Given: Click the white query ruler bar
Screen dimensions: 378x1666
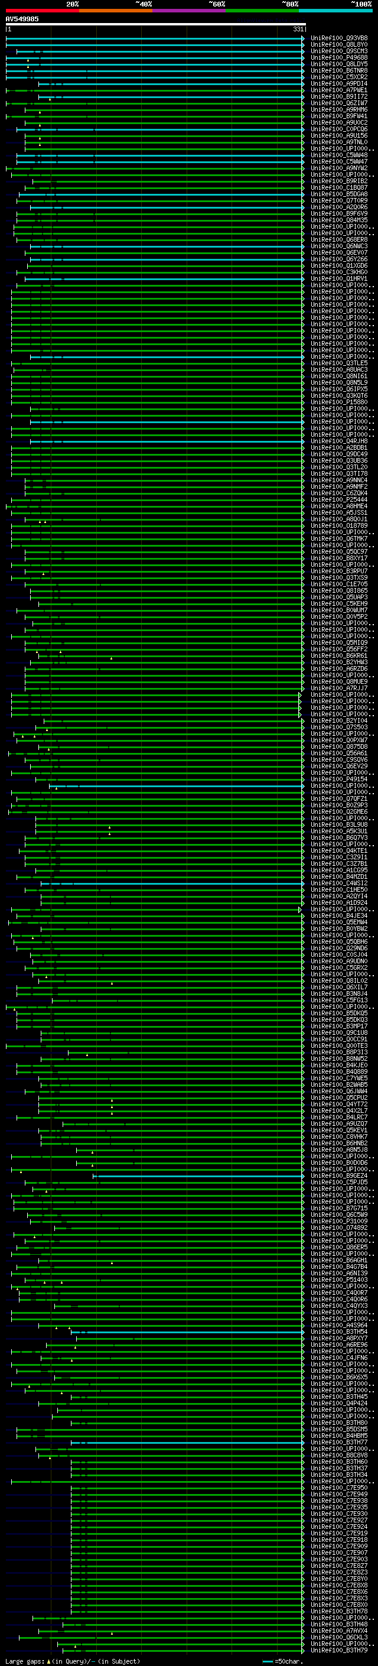Looking at the screenshot, I should (x=155, y=24).
